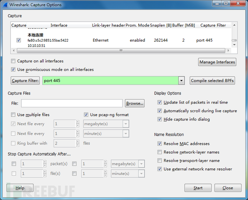Click the Snaplen [B] column header
This screenshot has height=200, width=248.
[x=161, y=25]
